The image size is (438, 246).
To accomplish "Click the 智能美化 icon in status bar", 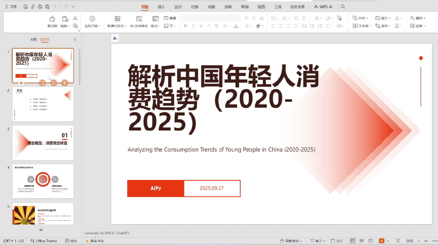I will (291, 240).
